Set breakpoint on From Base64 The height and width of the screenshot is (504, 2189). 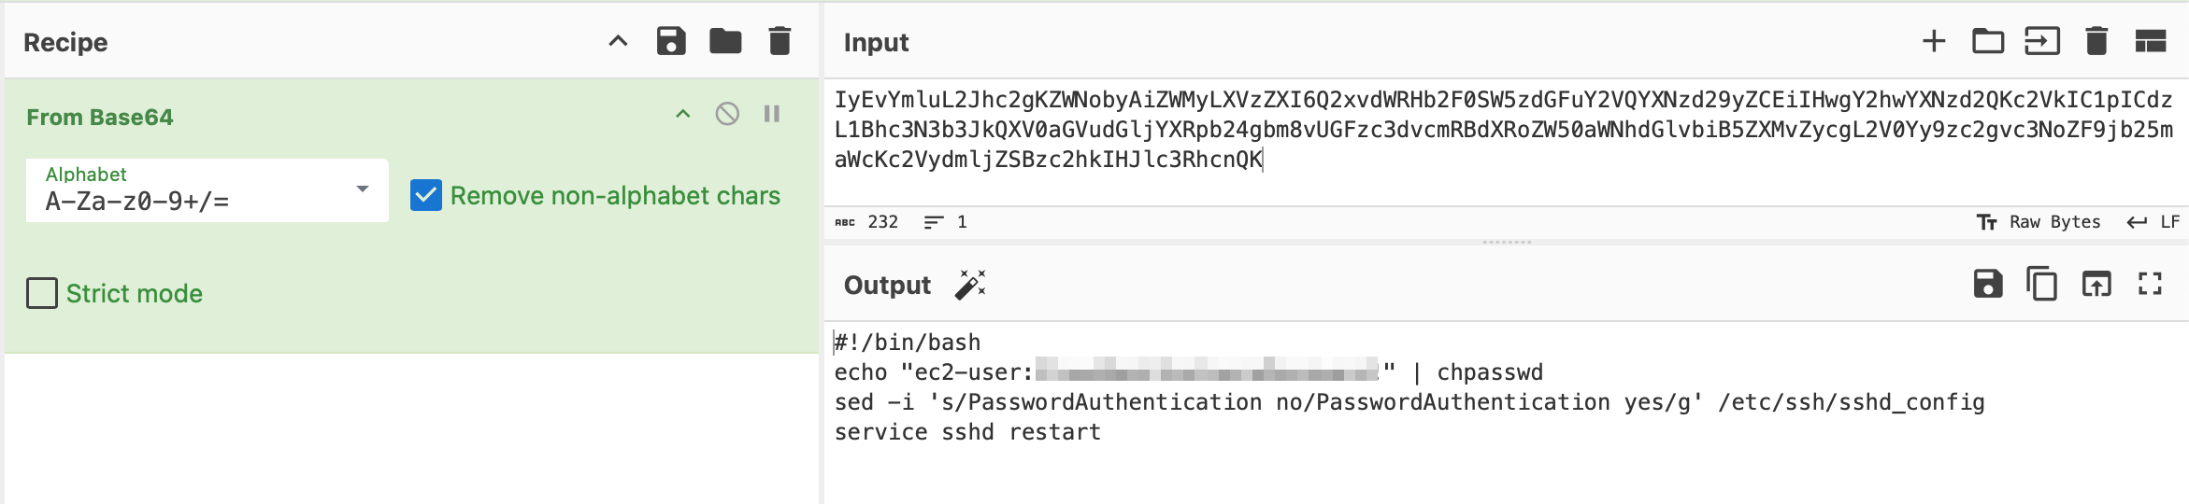772,114
